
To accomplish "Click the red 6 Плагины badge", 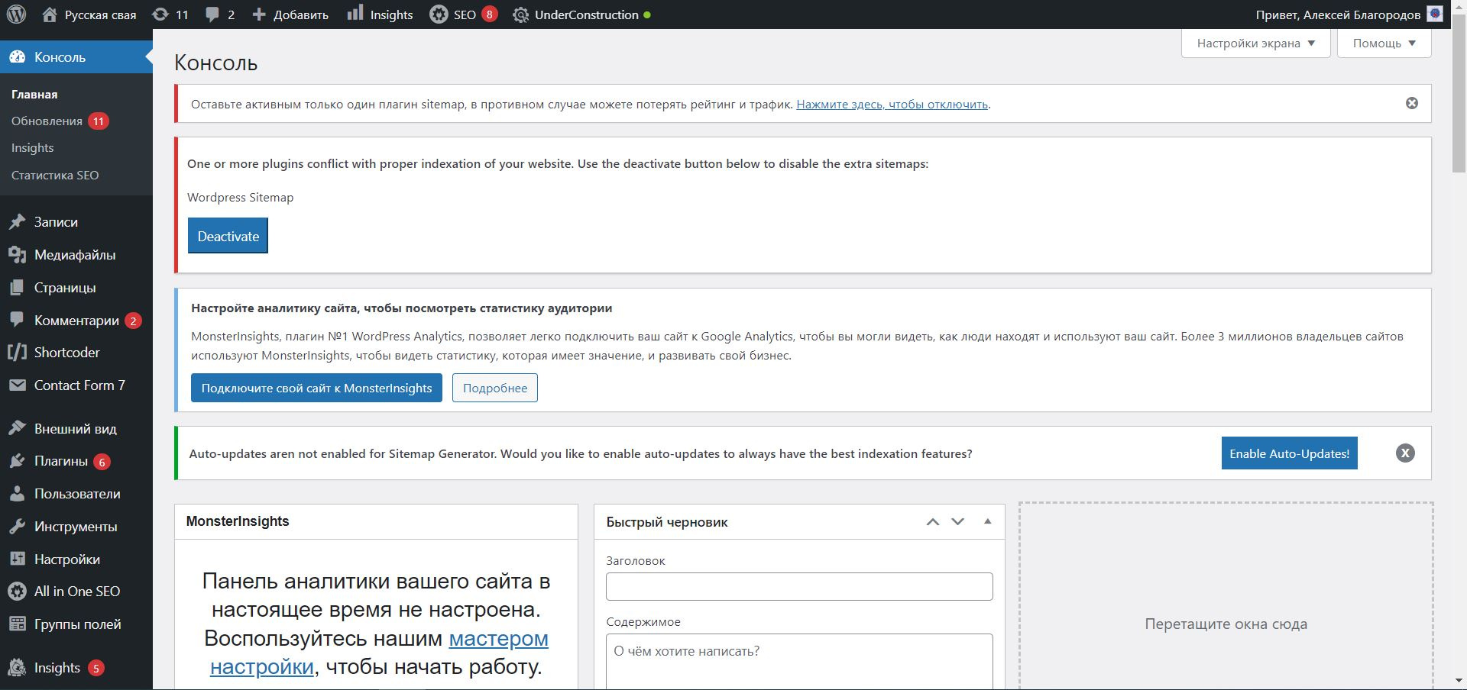I will [x=102, y=462].
